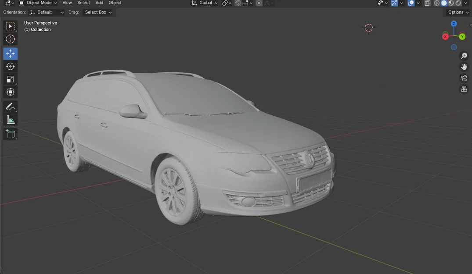Toggle snapping with the magnet icon
The width and height of the screenshot is (472, 274).
pos(237,3)
